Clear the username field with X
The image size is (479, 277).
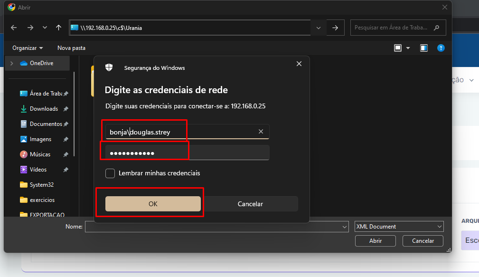(261, 132)
